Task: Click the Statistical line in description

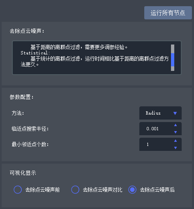Action: point(35,53)
